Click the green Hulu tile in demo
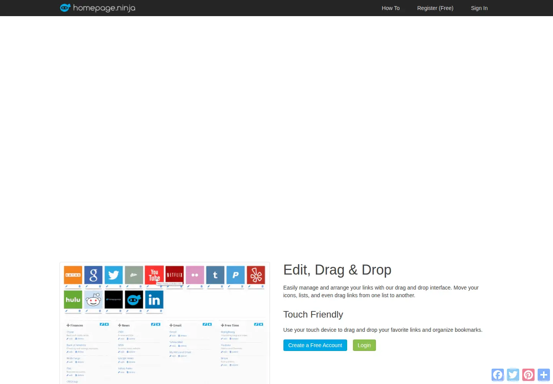 coord(73,300)
